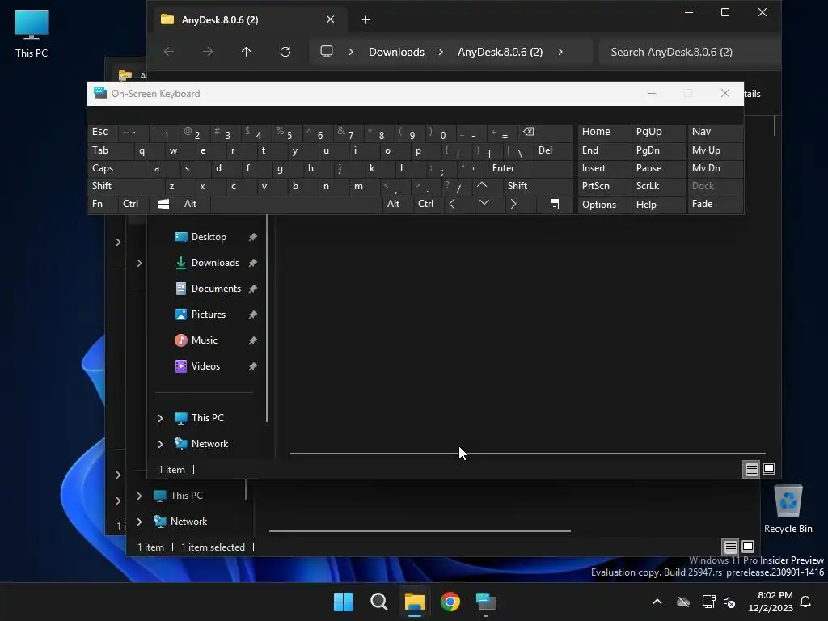Show hidden system tray icons
This screenshot has height=621, width=828.
coord(657,602)
